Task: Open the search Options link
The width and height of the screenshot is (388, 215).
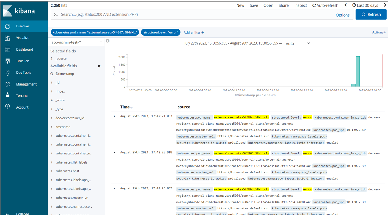Action: pos(343,15)
